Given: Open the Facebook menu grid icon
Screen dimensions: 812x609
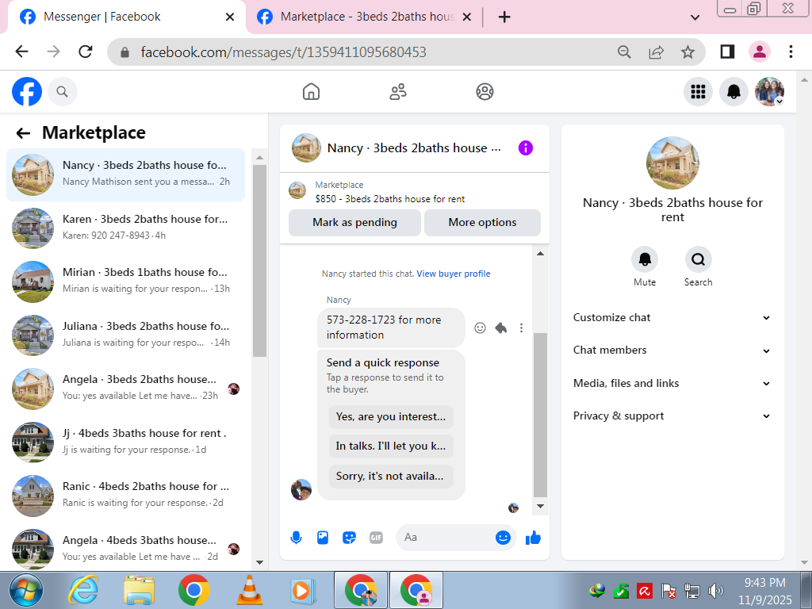Looking at the screenshot, I should (698, 92).
